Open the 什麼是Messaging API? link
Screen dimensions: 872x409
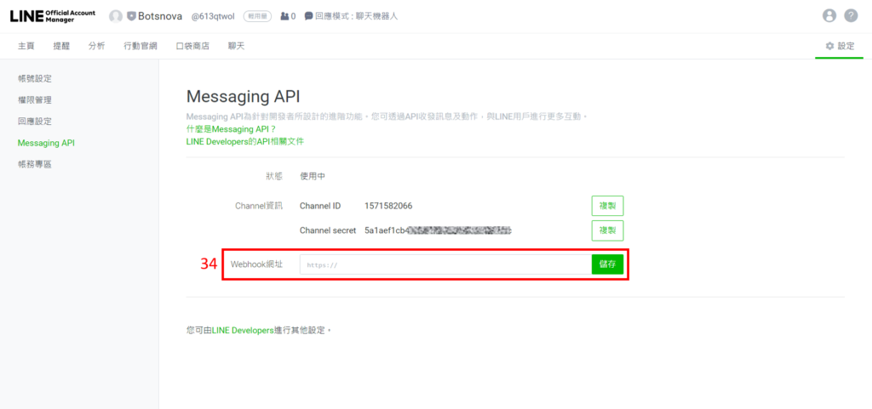point(231,129)
